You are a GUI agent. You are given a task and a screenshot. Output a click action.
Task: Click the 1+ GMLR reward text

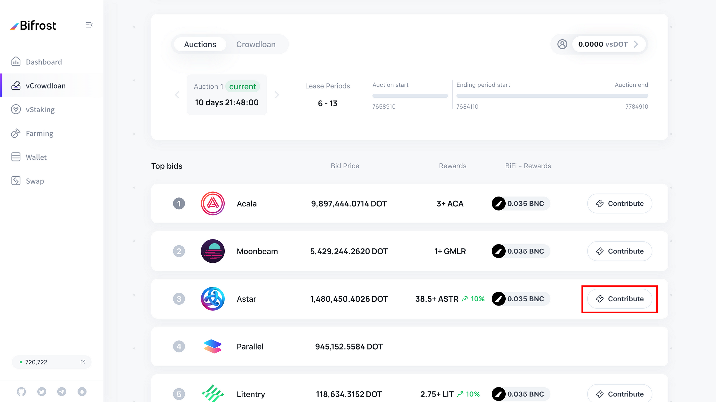450,251
